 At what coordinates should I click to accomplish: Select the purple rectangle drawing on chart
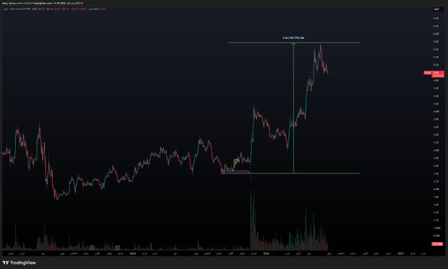coord(235,172)
